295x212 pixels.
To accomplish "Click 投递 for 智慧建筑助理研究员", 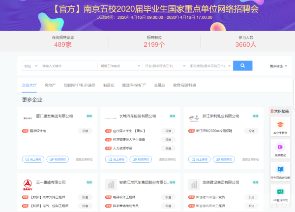I will [251, 197].
